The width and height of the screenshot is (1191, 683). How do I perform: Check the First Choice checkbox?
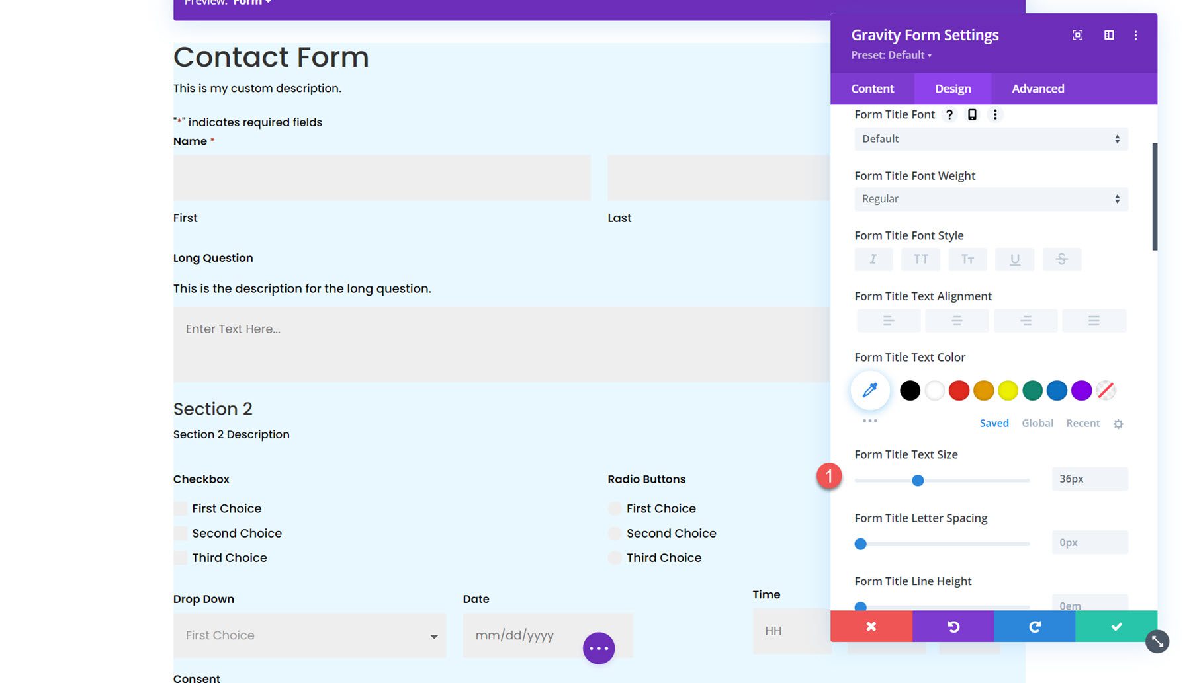[179, 508]
